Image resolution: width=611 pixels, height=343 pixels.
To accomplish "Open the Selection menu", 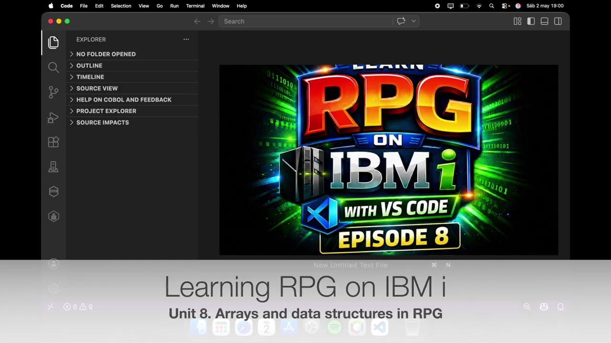I will click(121, 6).
